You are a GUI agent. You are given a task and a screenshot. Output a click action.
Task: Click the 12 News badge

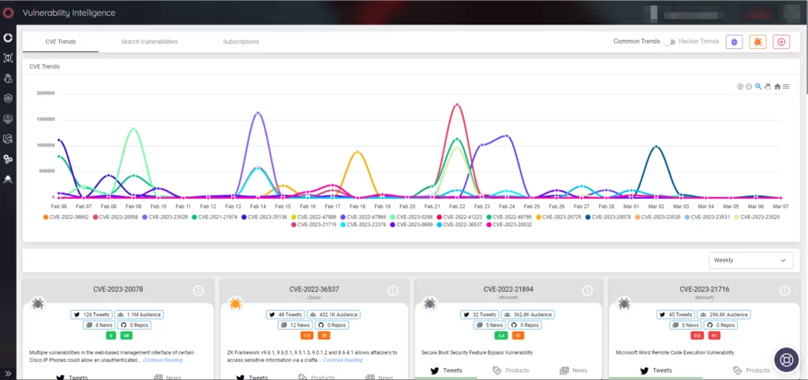click(x=296, y=325)
